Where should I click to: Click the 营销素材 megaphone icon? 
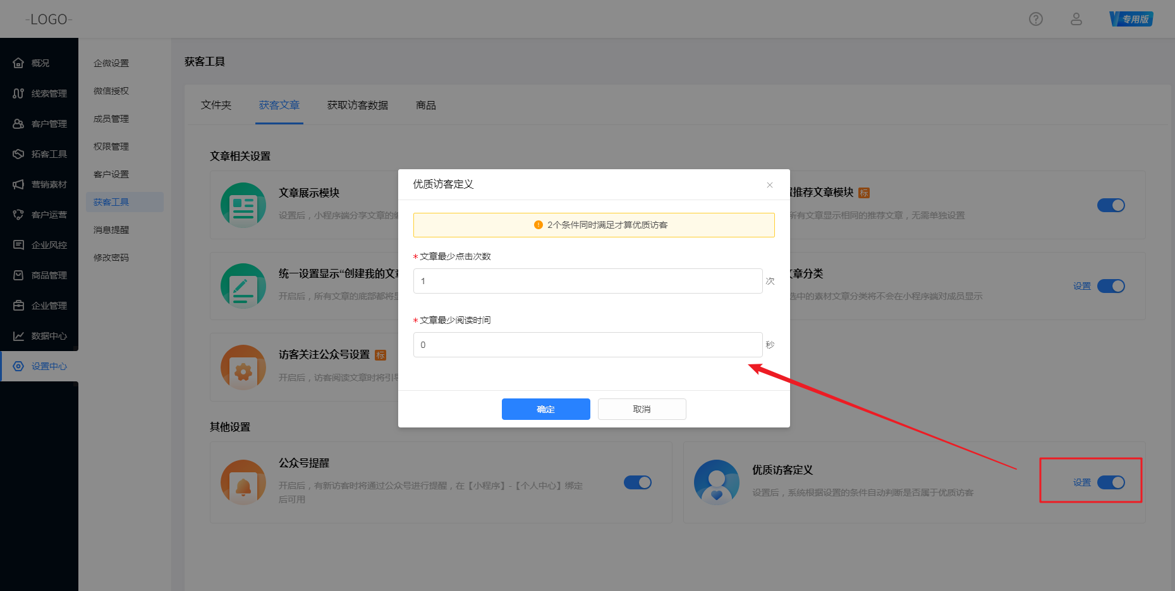coord(18,184)
